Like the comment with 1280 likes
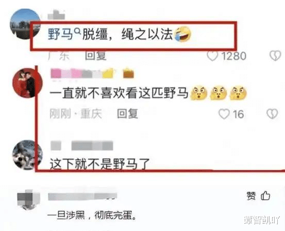The width and height of the screenshot is (285, 231). [212, 56]
